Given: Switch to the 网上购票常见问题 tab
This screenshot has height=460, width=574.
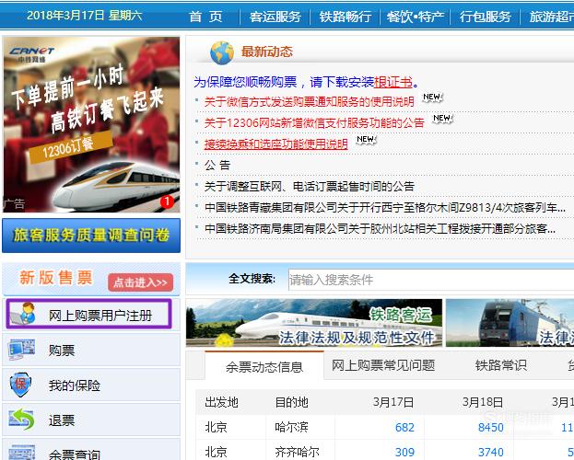Looking at the screenshot, I should (x=383, y=365).
